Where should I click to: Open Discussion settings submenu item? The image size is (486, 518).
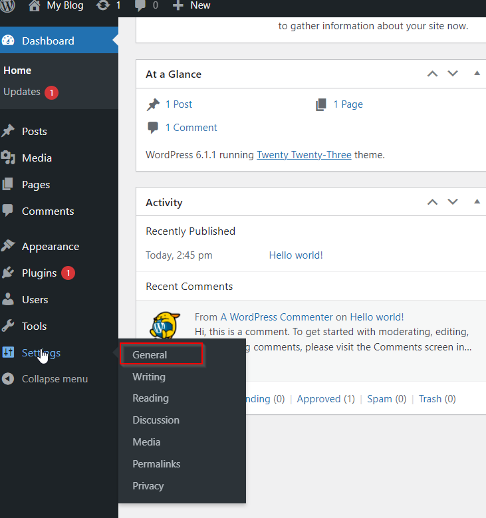(156, 420)
